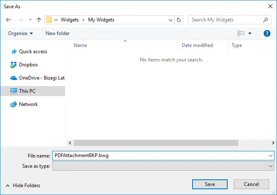The height and width of the screenshot is (195, 277).
Task: Sort by Date modified column
Action: coord(197,45)
